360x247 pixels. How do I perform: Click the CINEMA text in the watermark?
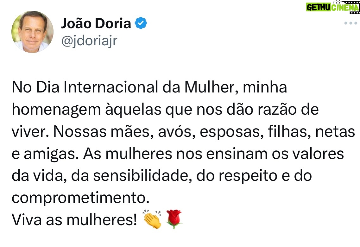[345, 8]
